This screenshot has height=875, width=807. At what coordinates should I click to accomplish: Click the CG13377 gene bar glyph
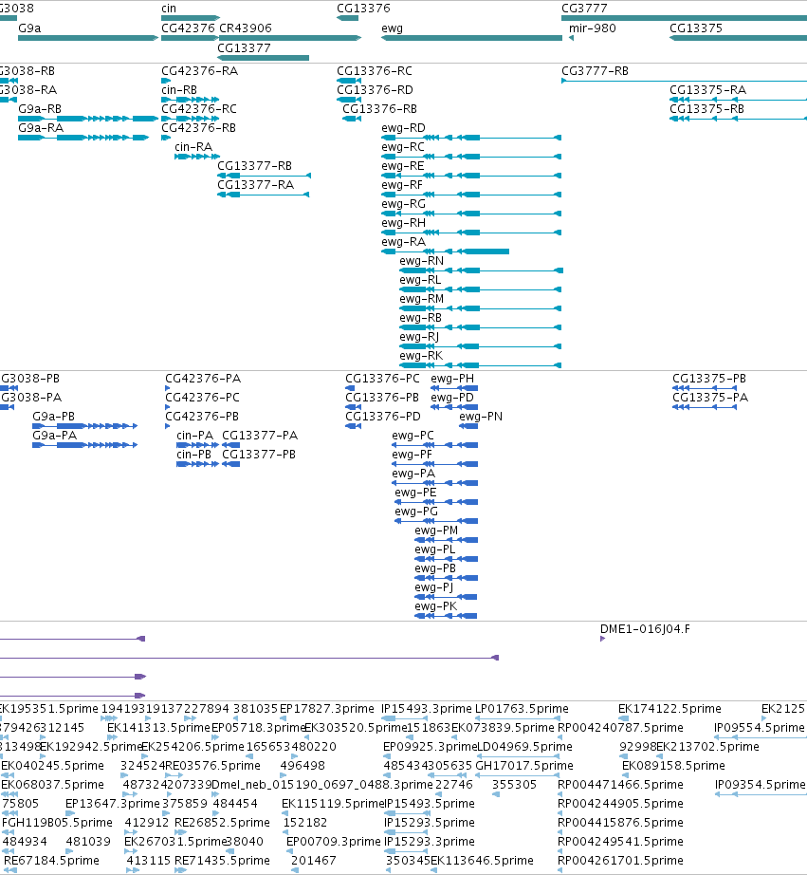tap(264, 58)
